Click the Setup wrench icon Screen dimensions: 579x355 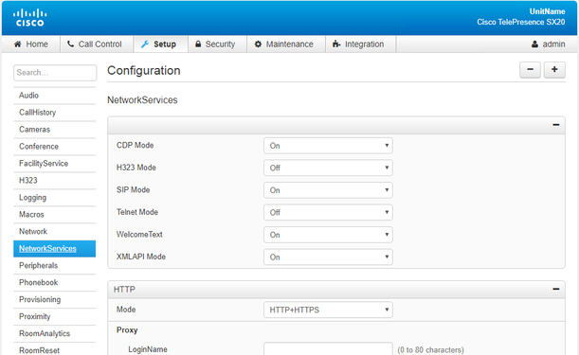[x=145, y=44]
